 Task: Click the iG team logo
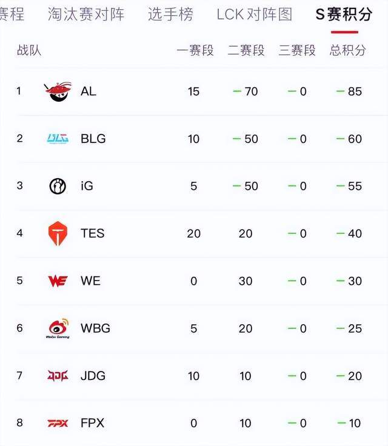[x=58, y=186]
